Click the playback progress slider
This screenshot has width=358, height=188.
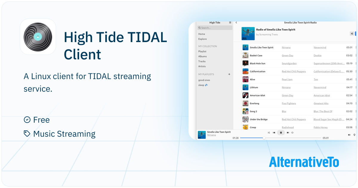pyautogui.click(x=280, y=138)
